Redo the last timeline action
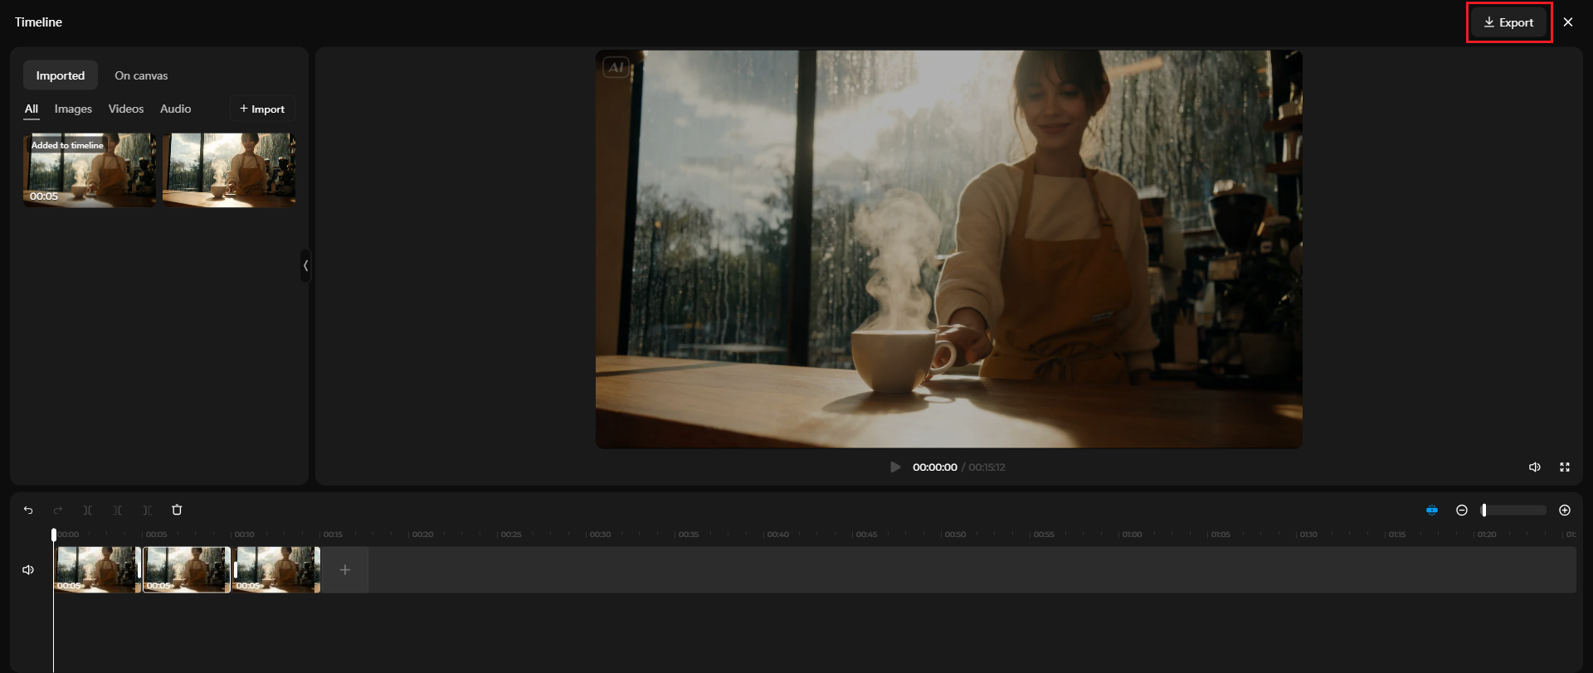 [x=58, y=511]
